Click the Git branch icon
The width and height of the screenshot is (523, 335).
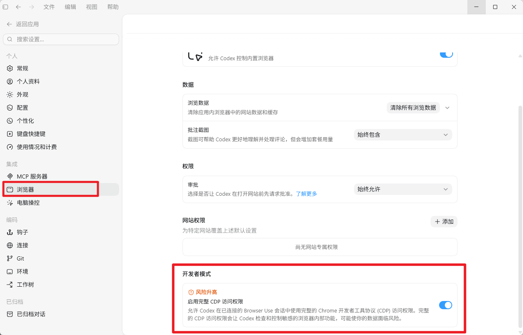point(10,258)
